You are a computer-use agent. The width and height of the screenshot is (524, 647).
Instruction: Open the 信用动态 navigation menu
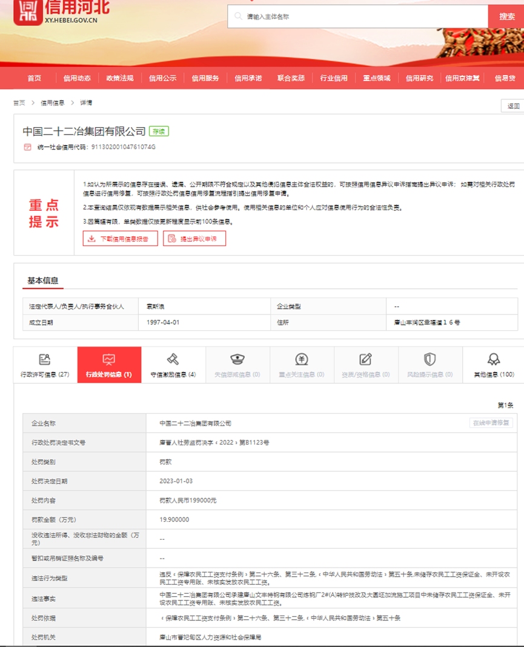77,78
